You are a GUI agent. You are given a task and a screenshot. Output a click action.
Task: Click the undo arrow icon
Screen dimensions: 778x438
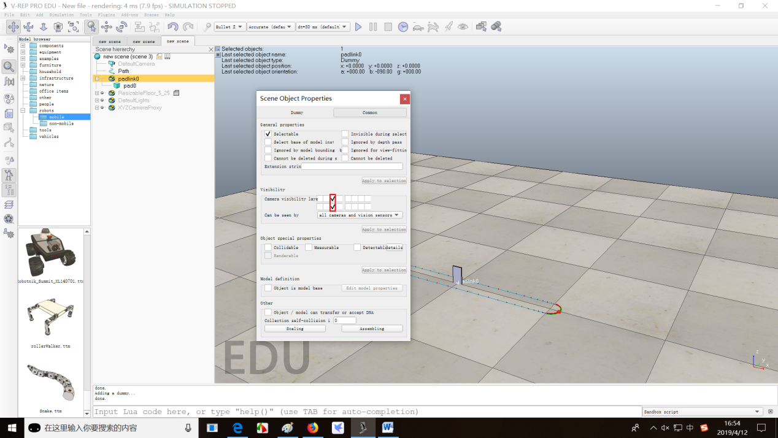pyautogui.click(x=173, y=27)
